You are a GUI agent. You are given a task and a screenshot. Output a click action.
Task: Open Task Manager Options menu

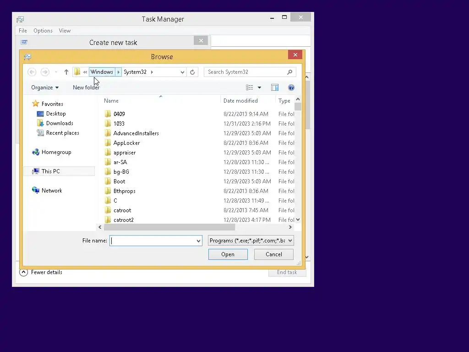click(x=43, y=31)
